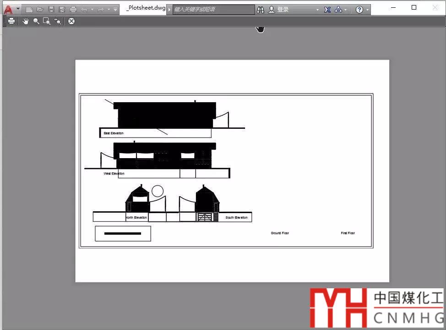
Task: Select the Pan hand tool
Action: (x=26, y=21)
